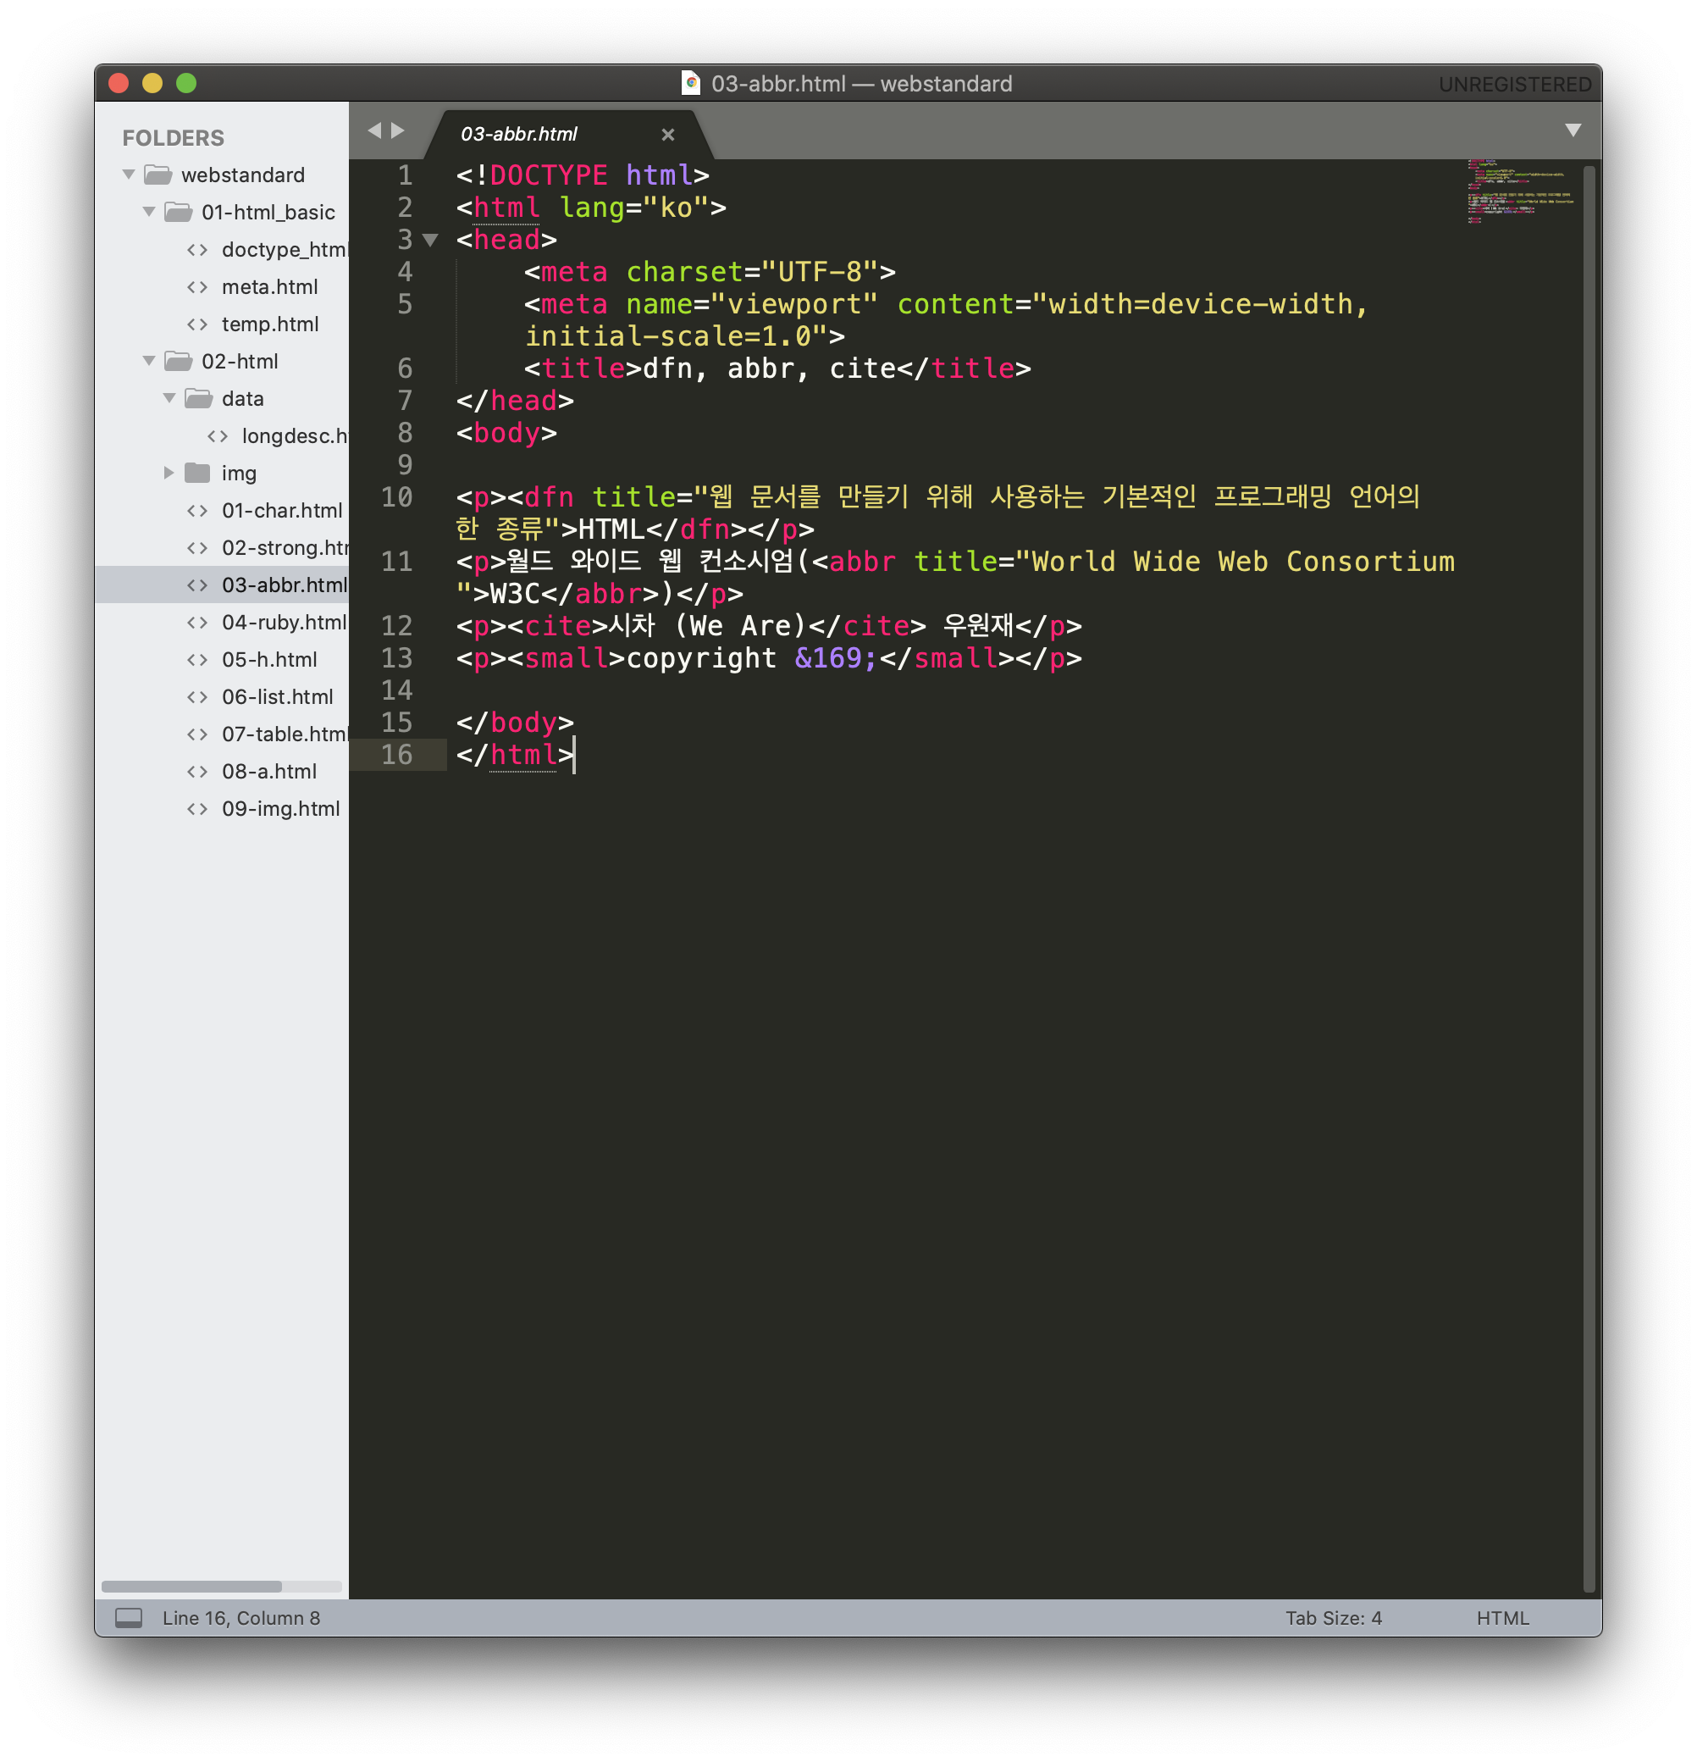Click the side bar toggle icon in status bar
The image size is (1697, 1762).
(129, 1617)
